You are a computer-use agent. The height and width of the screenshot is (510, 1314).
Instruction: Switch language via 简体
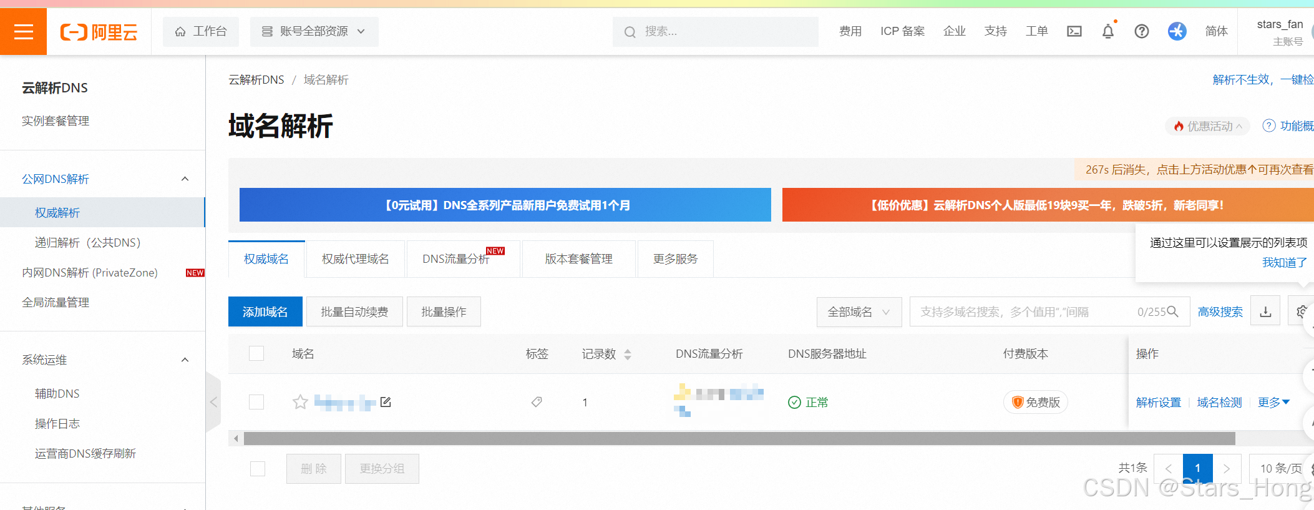[x=1217, y=31]
